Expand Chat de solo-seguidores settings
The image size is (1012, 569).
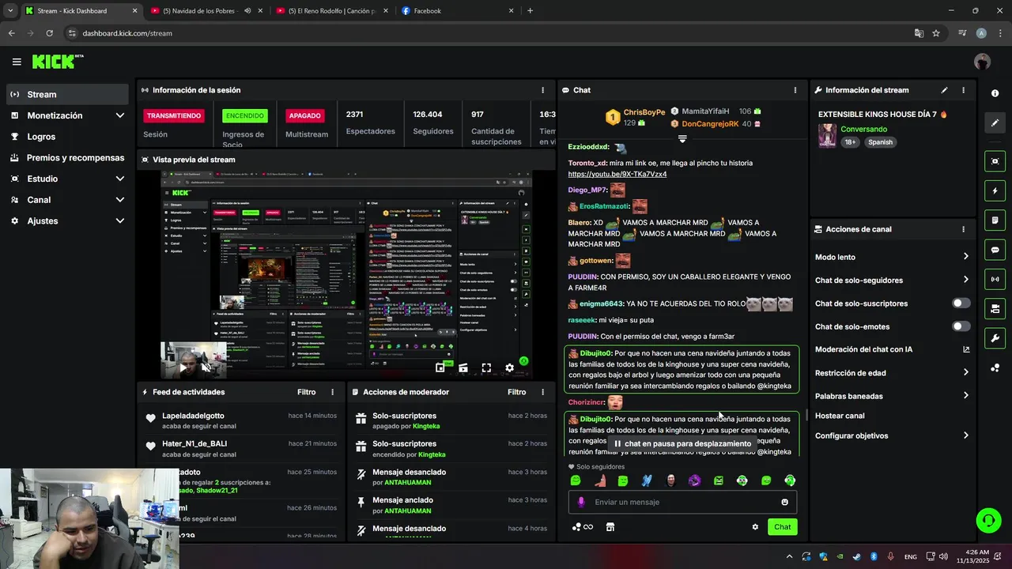(892, 280)
